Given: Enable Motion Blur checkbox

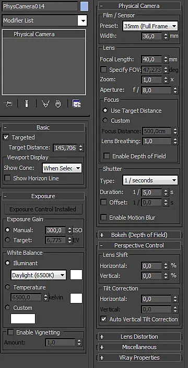Looking at the screenshot, I should (103, 218).
